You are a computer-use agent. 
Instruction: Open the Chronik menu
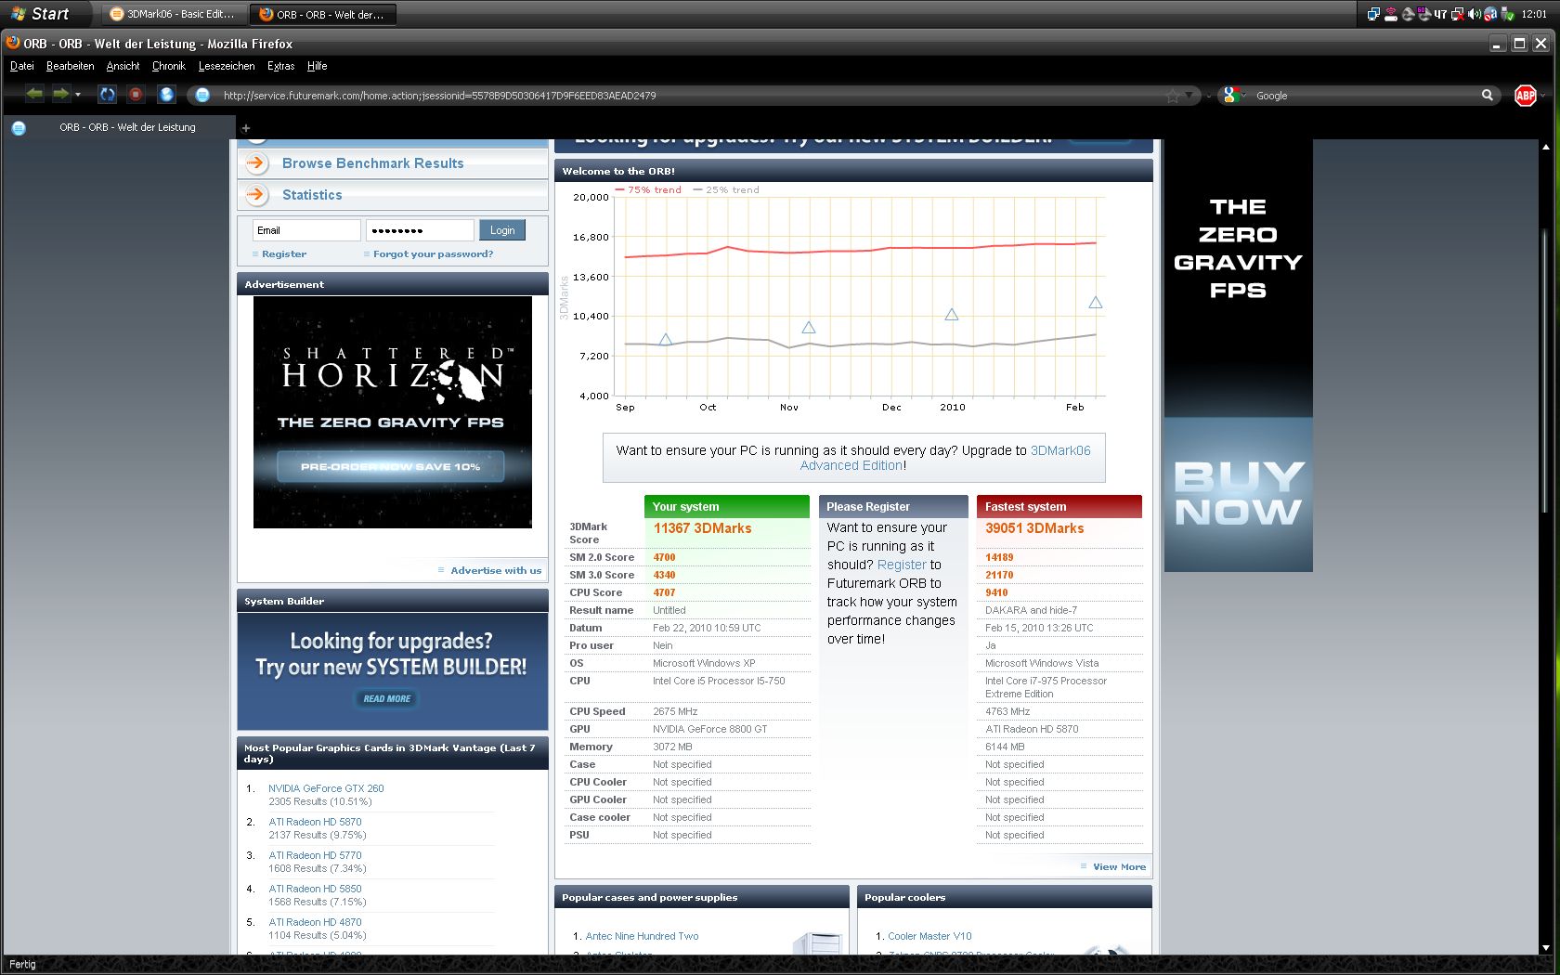pyautogui.click(x=168, y=66)
